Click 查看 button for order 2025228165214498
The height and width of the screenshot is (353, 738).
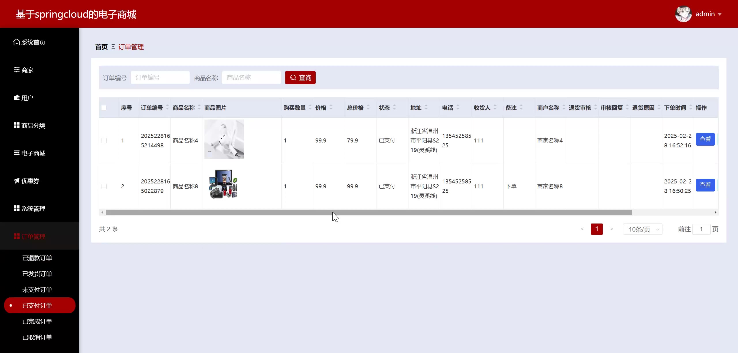[x=705, y=139]
